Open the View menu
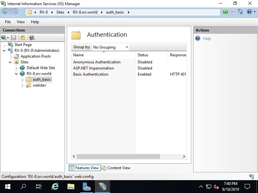258x193 pixels. (x=21, y=22)
